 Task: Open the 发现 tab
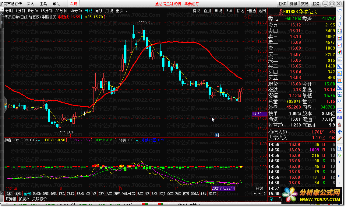(73, 4)
